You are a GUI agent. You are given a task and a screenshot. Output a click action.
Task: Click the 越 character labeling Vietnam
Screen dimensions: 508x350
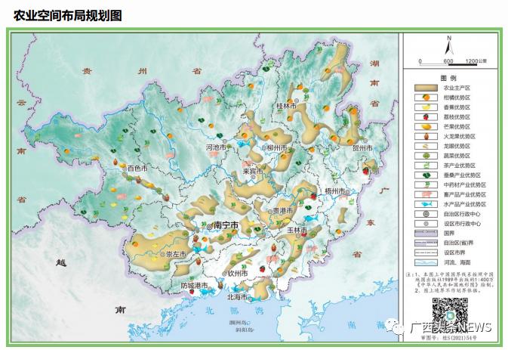click(x=60, y=262)
